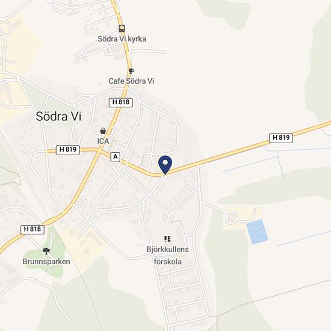Click the large Södra Vi town name

[58, 116]
